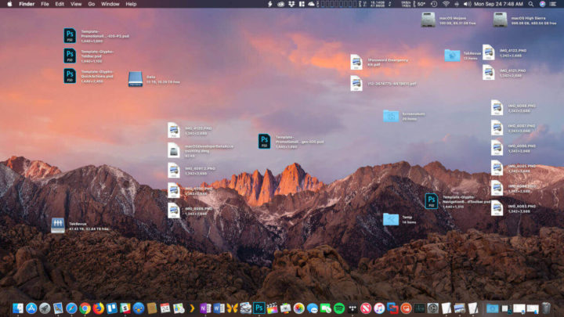This screenshot has width=564, height=317.
Task: Open Final Cut Pro clapperboard icon
Action: pyautogui.click(x=273, y=308)
